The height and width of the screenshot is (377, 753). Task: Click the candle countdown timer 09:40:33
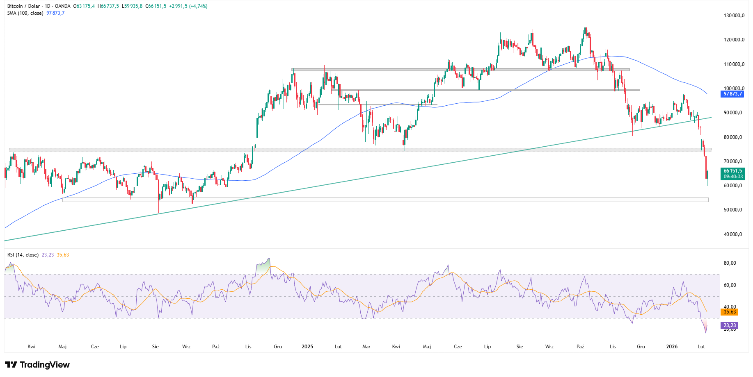point(733,177)
